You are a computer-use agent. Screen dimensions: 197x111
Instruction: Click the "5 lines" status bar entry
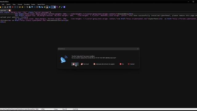pos(56,109)
